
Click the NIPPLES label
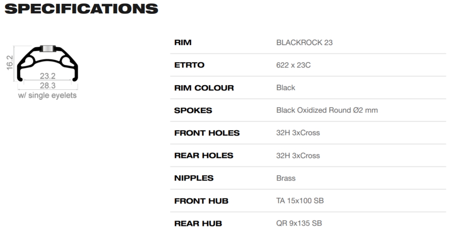(194, 178)
